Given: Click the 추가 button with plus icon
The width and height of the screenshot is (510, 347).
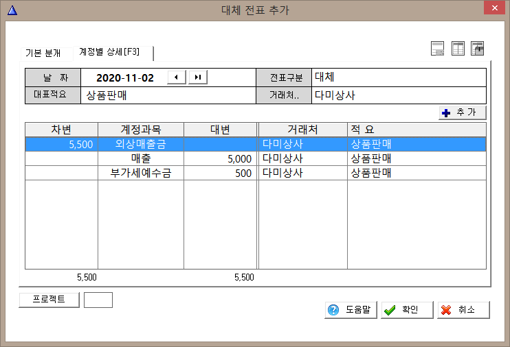Looking at the screenshot, I should coord(462,112).
